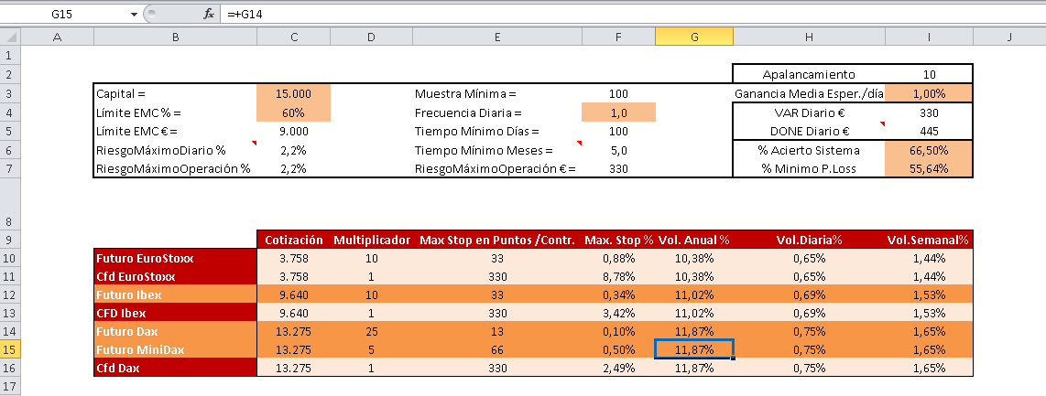Select the Apalancamiento value 10 cell

(929, 74)
